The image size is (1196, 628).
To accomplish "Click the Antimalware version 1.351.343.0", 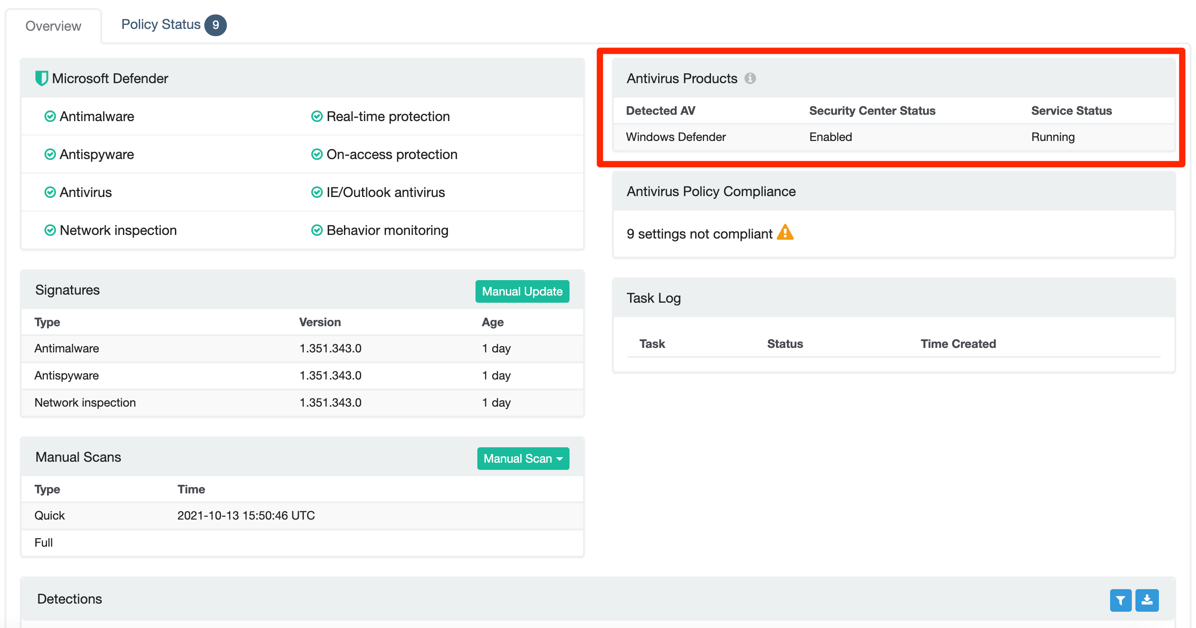I will [x=330, y=349].
